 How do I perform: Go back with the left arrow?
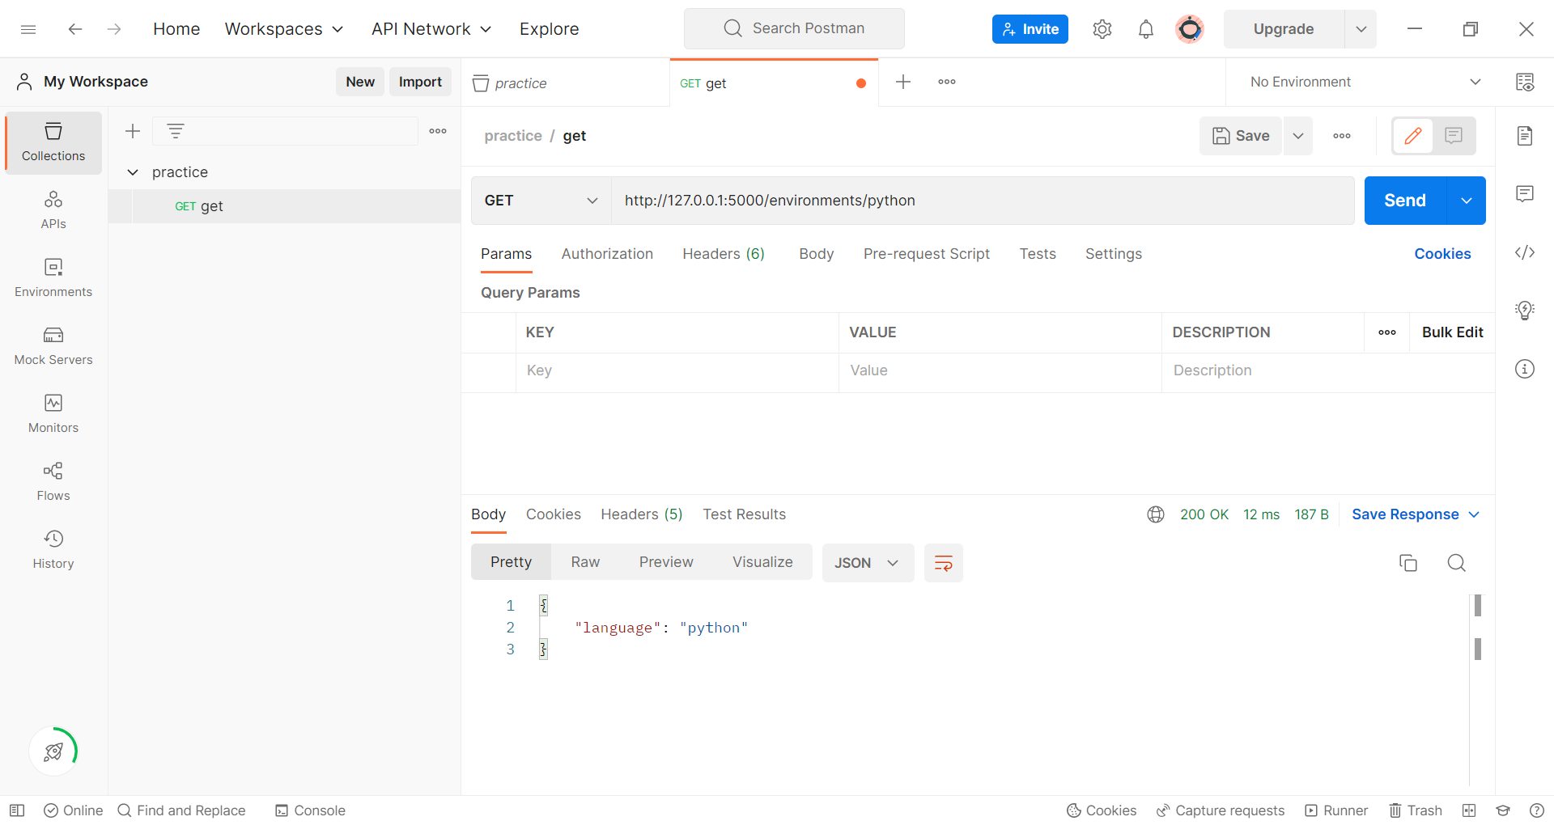point(75,29)
